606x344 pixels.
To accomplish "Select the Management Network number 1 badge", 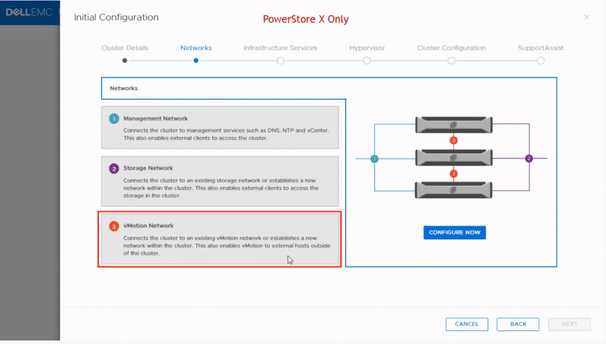I will (114, 119).
